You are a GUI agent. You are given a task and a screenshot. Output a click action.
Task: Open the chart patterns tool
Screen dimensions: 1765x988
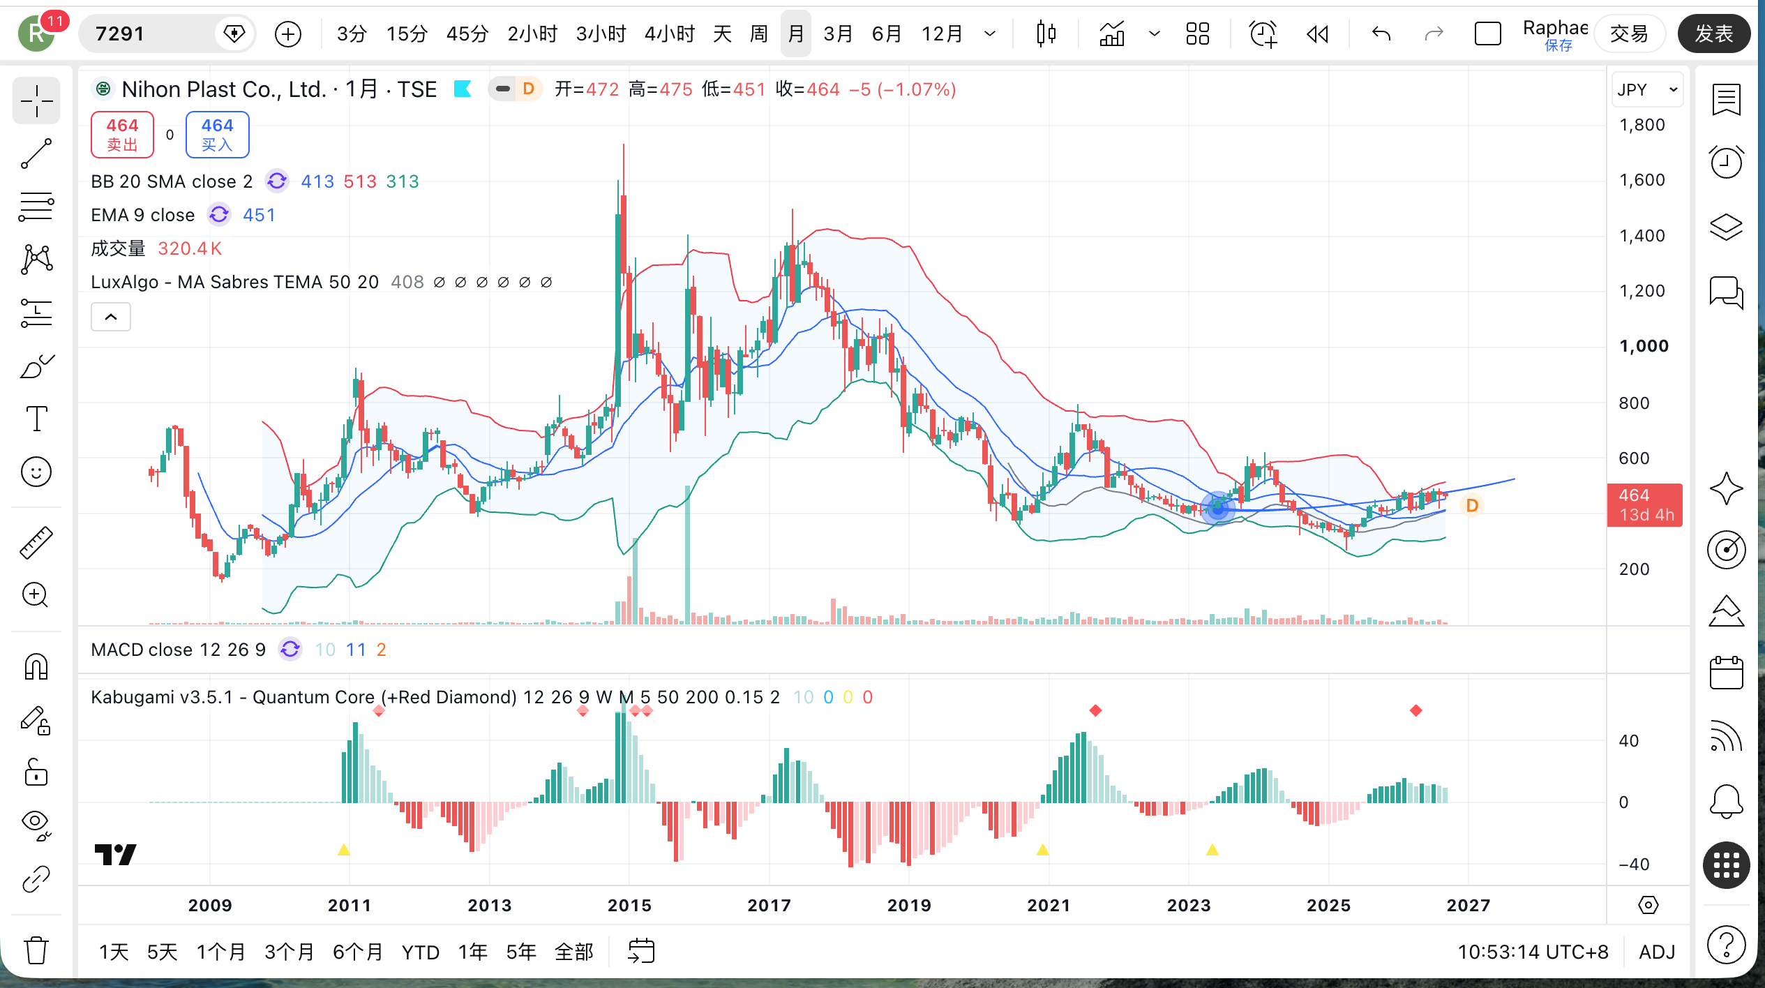pos(36,260)
